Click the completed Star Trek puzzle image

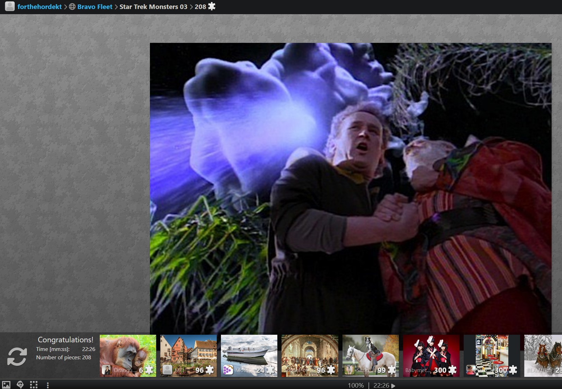(x=350, y=188)
